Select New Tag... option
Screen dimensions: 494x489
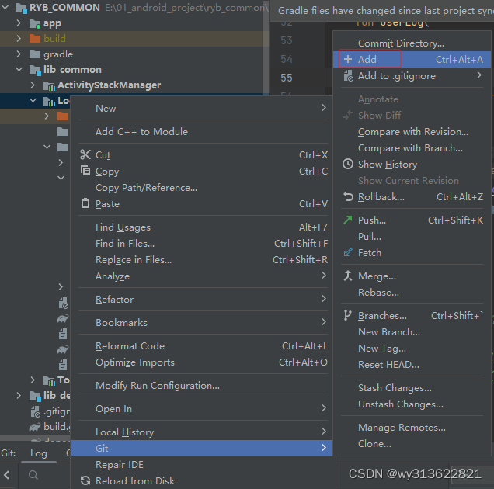coord(412,349)
